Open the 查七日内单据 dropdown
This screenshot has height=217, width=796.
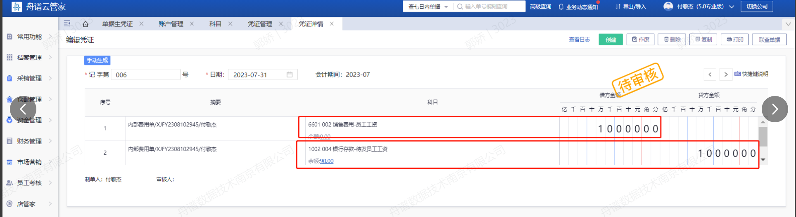pos(428,7)
